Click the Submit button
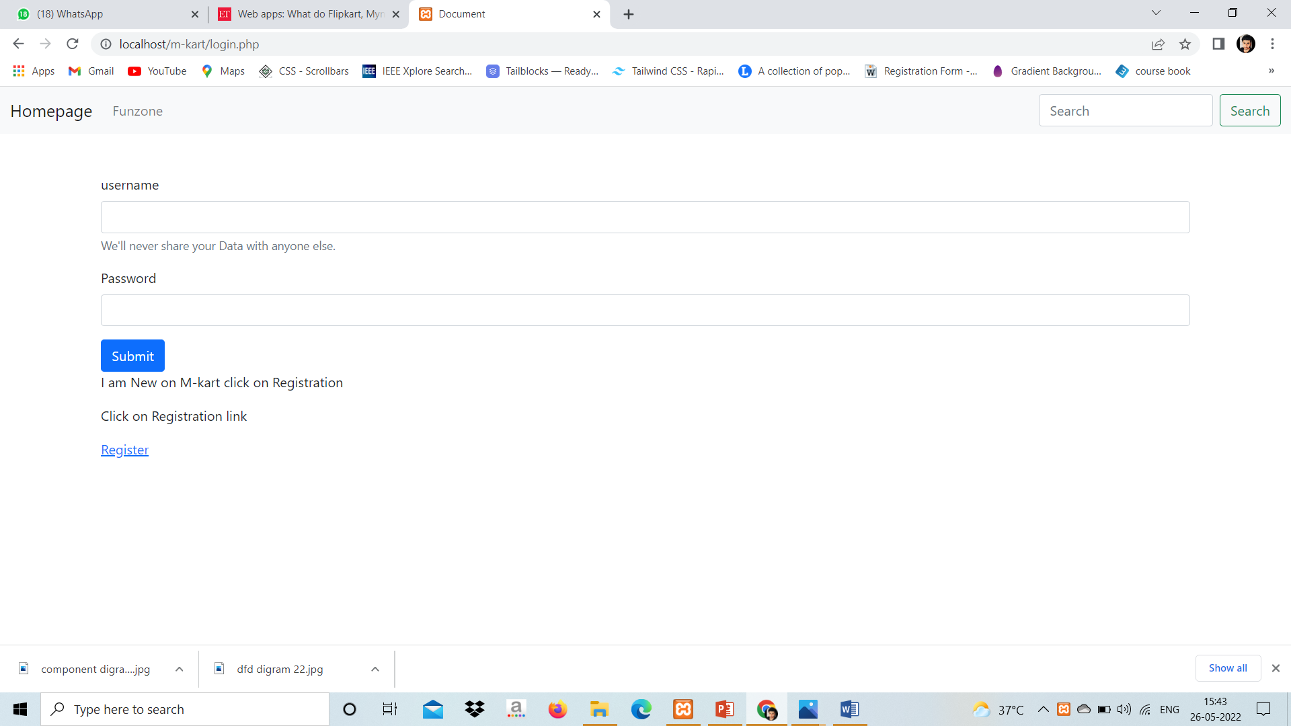This screenshot has height=726, width=1291. click(x=132, y=356)
